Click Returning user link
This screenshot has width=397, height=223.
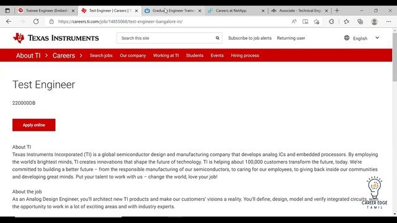[291, 38]
